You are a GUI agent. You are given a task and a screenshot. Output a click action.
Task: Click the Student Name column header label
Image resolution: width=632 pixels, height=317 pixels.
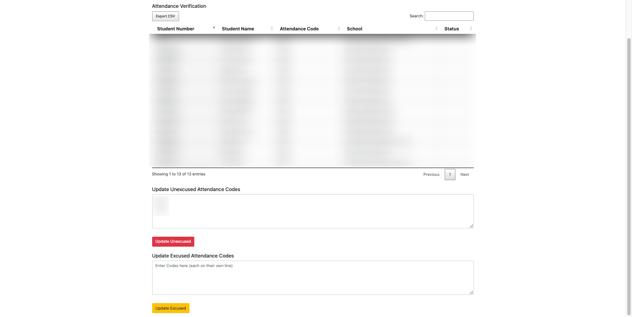(x=238, y=29)
